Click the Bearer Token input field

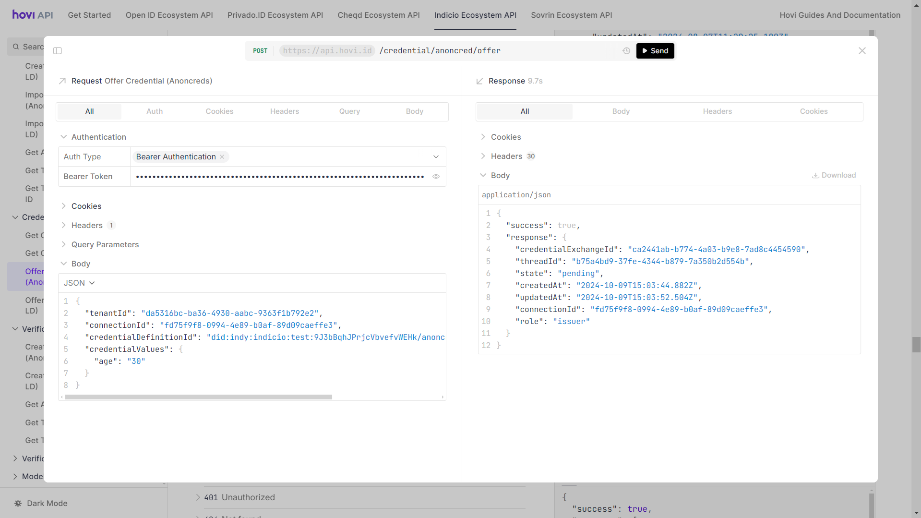tap(279, 177)
